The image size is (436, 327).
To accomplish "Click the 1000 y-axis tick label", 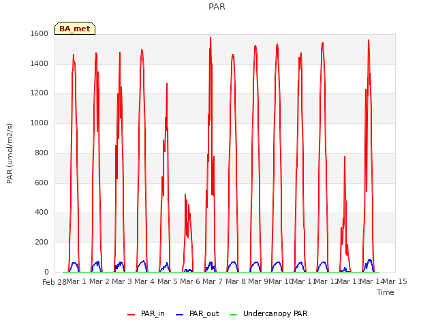I will click(40, 123).
